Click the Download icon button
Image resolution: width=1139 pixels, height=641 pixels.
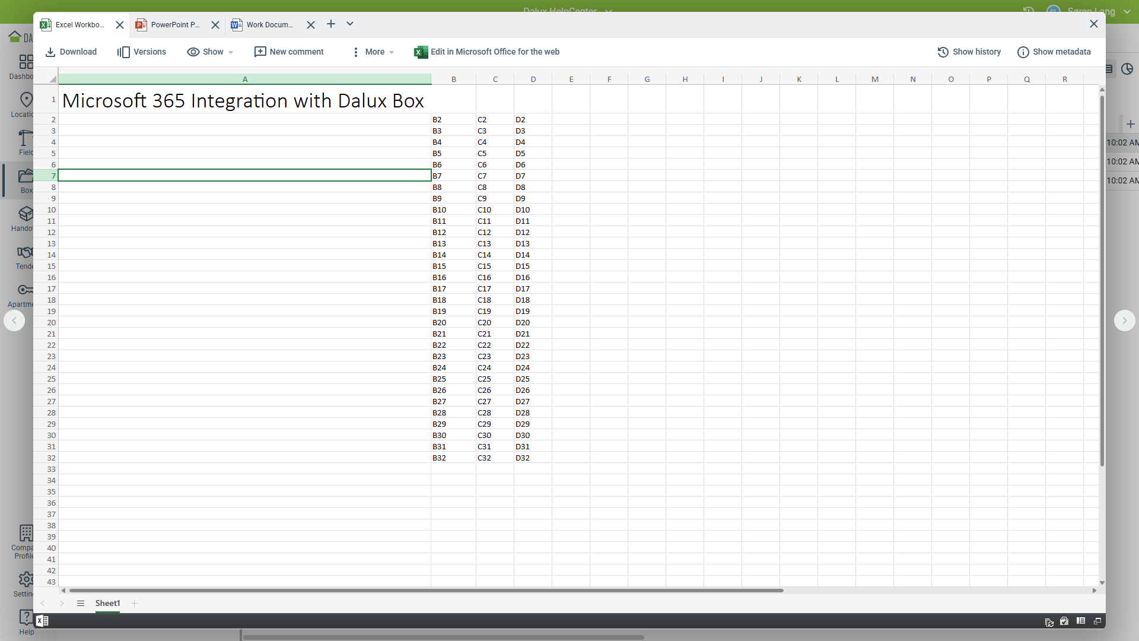point(51,52)
